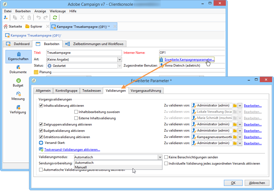This screenshot has height=193, width=274.
Task: Expand reviewer dropdown in Inhaltsvalidierung row
Action: [x=240, y=106]
